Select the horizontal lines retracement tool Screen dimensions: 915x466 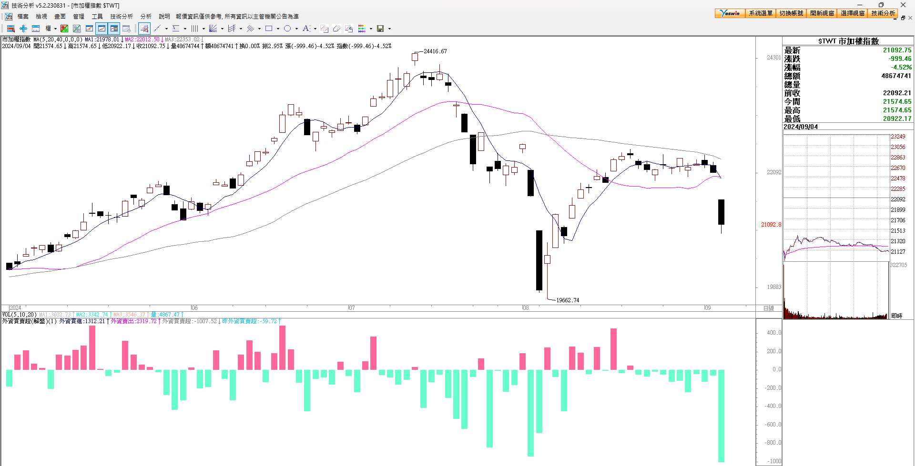pos(176,29)
